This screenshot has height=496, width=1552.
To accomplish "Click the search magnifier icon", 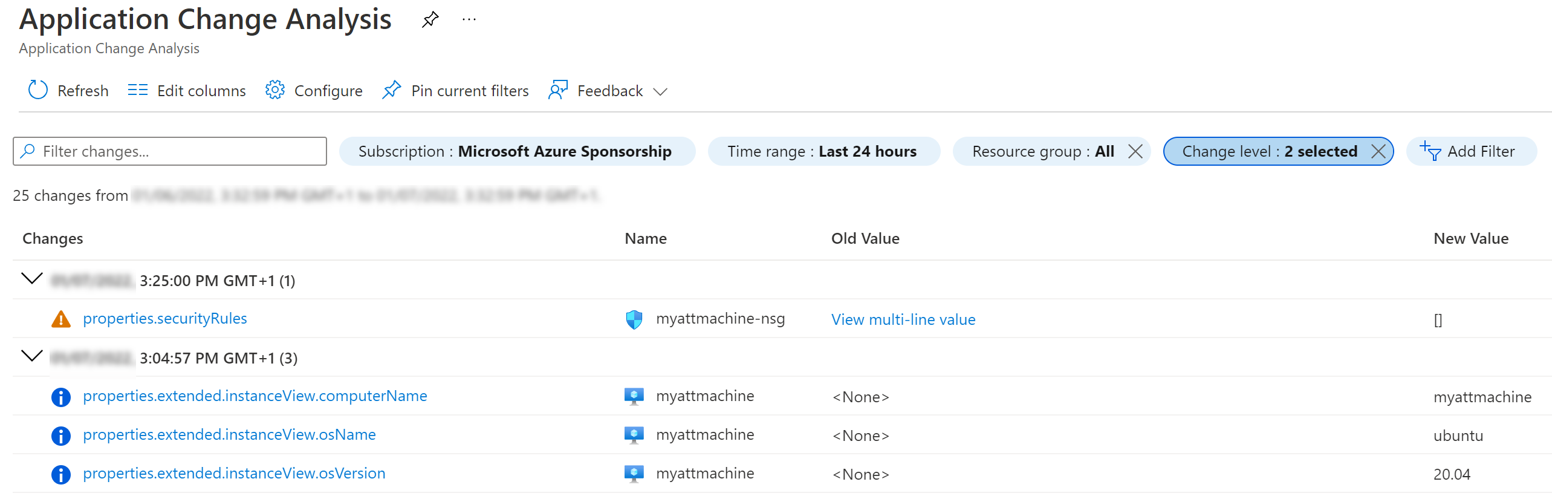I will [27, 151].
